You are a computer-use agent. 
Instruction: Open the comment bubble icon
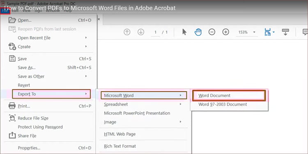point(305,32)
